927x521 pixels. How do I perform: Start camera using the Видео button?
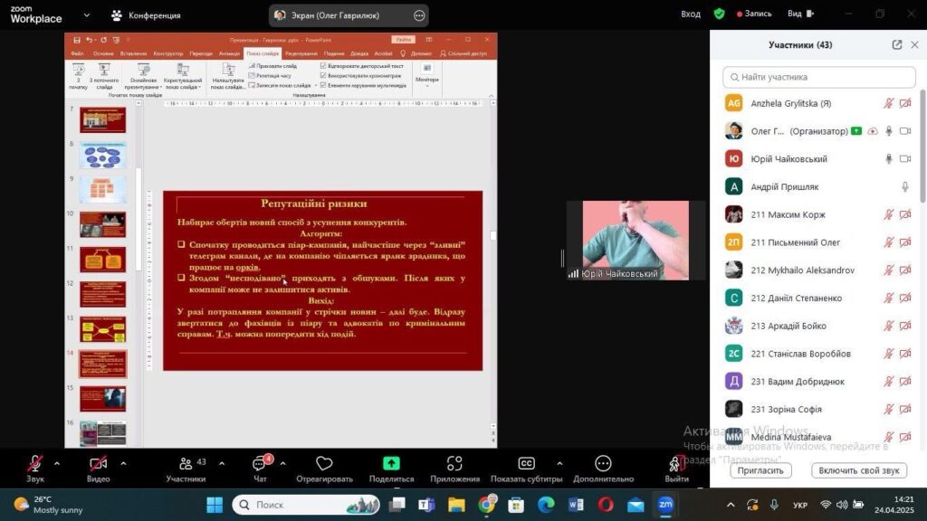[98, 464]
